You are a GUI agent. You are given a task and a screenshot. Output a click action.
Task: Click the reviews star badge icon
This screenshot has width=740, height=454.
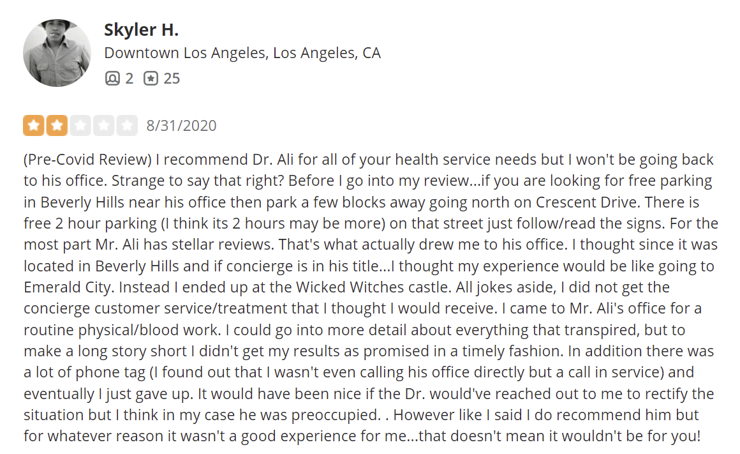[151, 79]
